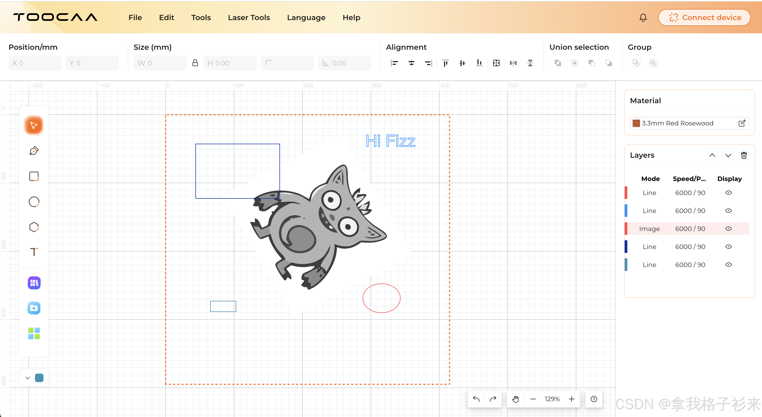Expand the color dropdown arrow bottom-left

tap(28, 378)
